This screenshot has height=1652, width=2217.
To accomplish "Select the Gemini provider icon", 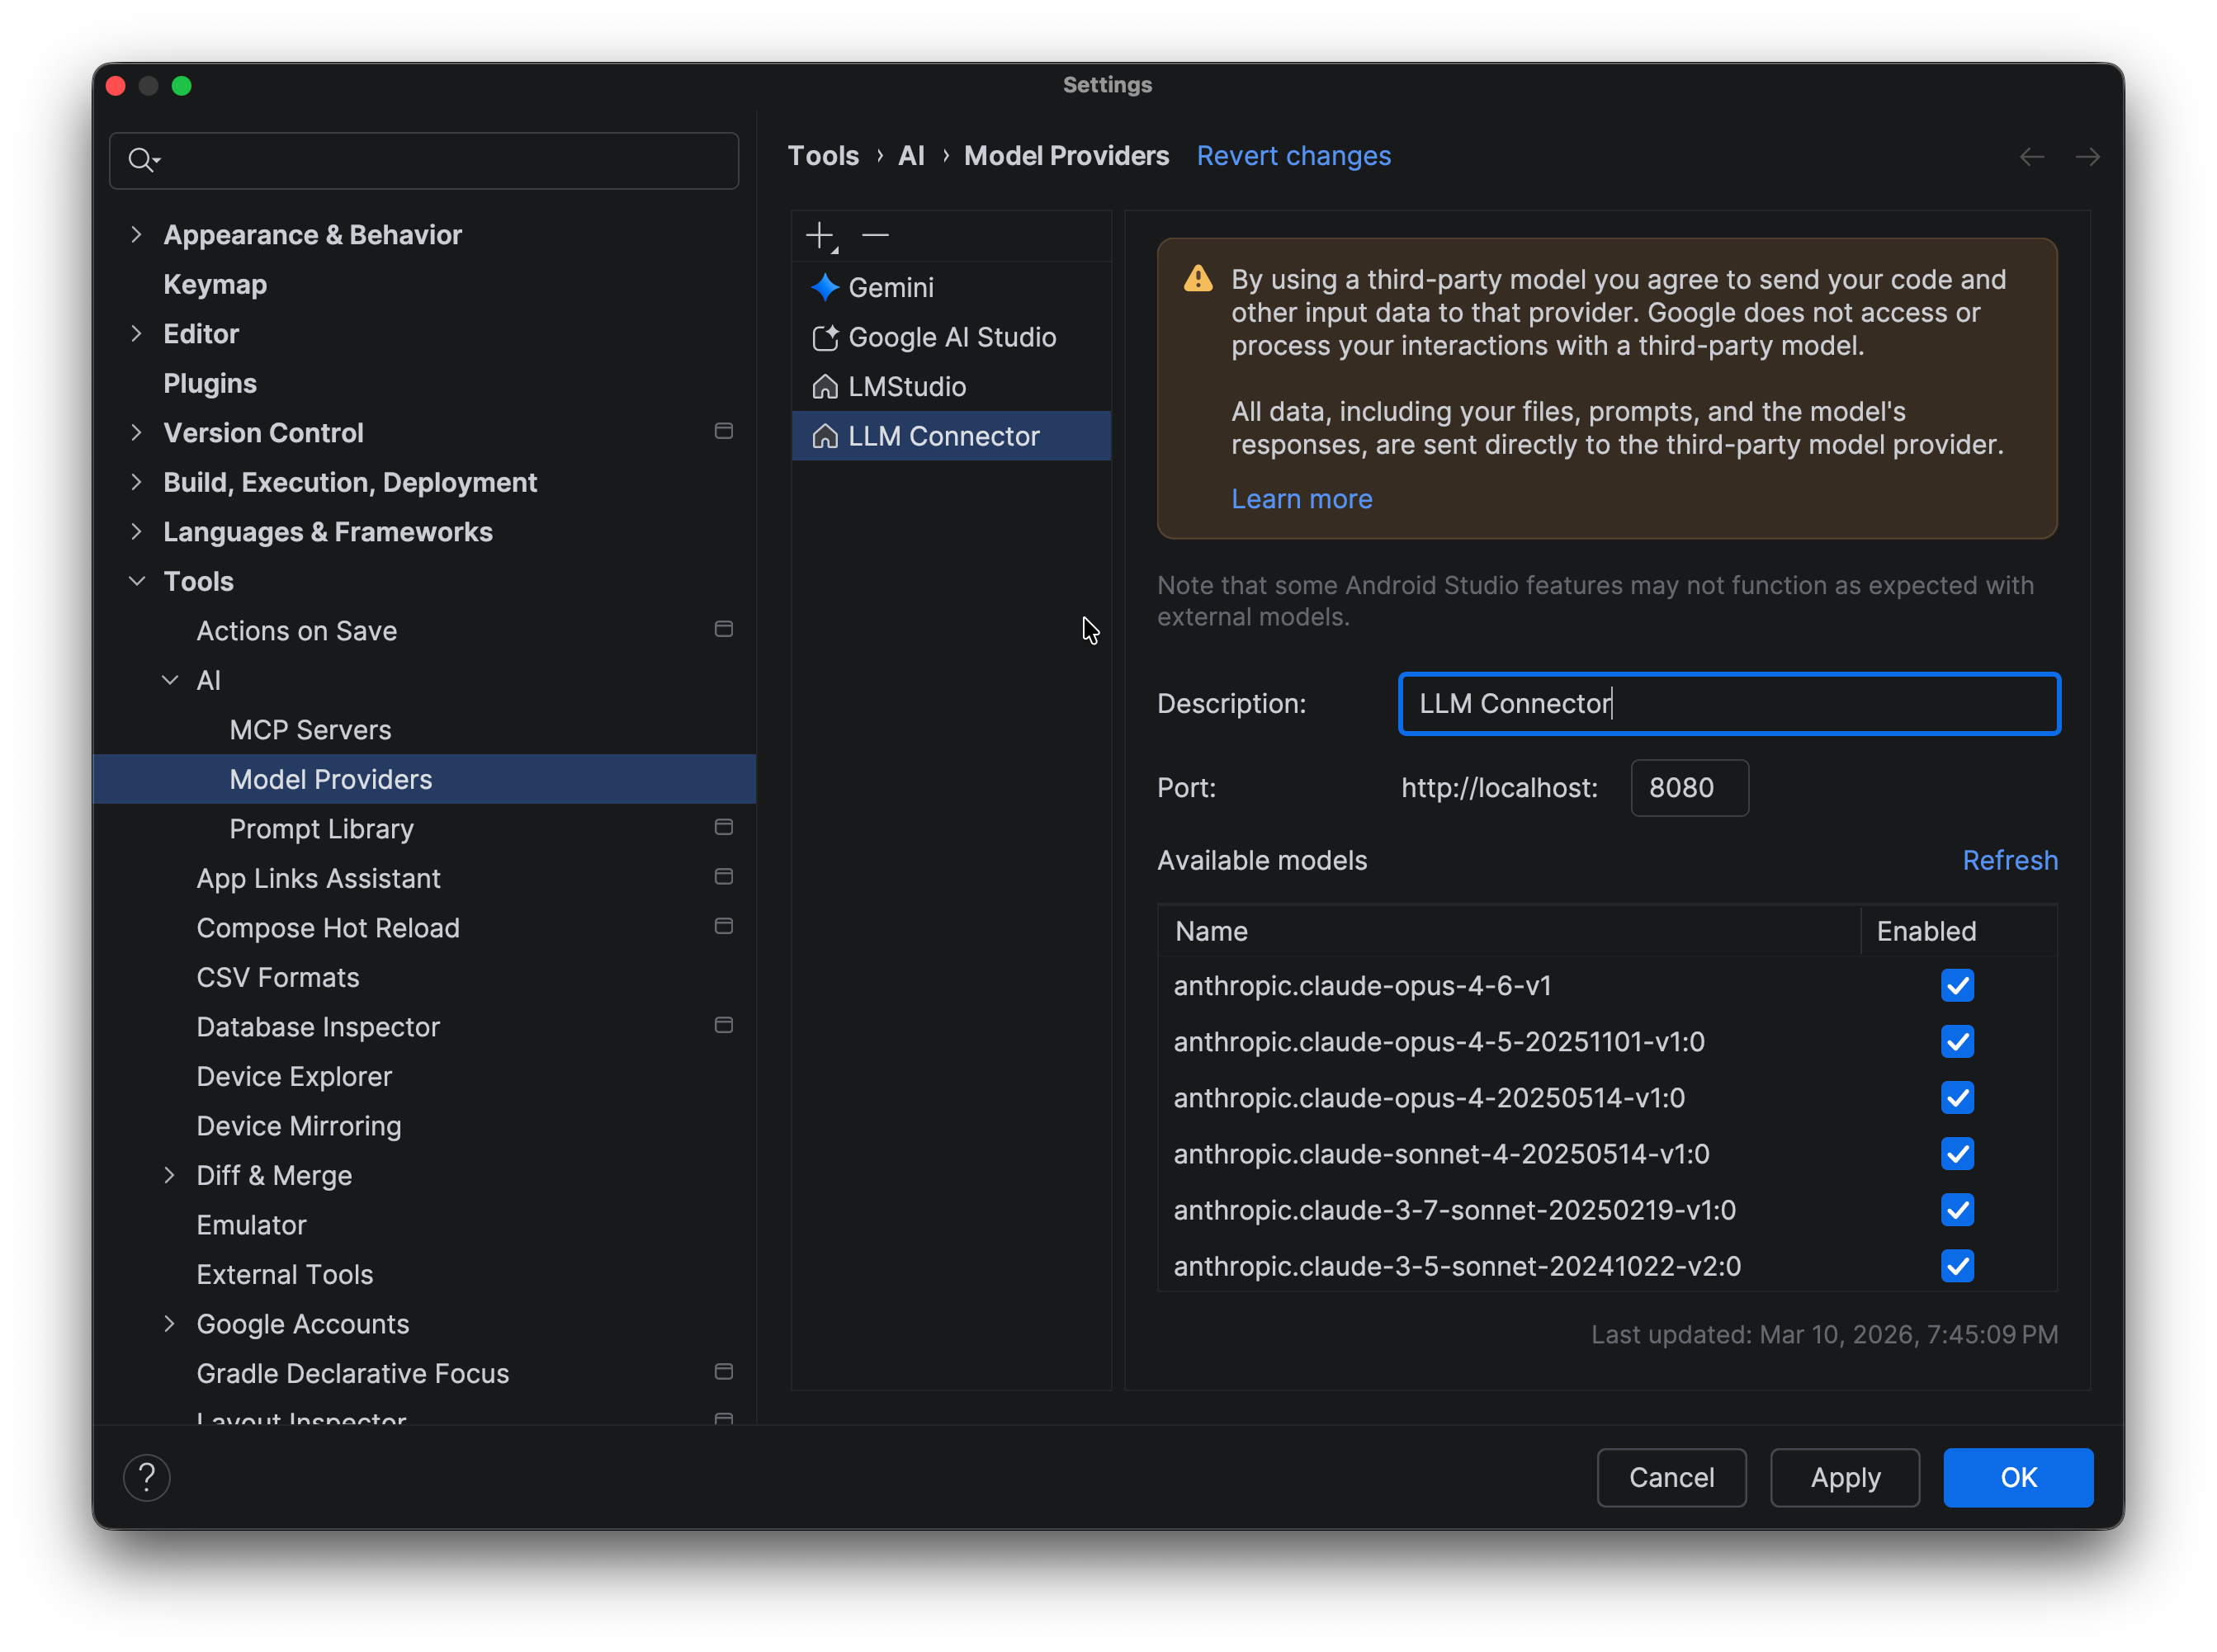I will 824,287.
